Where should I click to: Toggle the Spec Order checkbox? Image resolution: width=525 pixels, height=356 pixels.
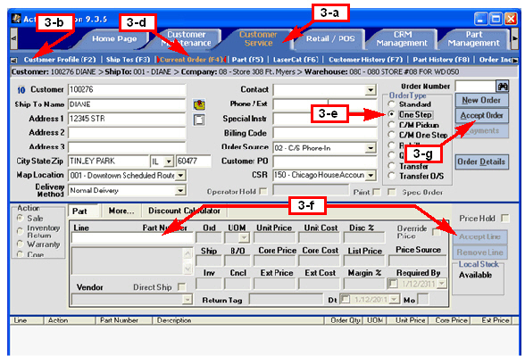391,192
